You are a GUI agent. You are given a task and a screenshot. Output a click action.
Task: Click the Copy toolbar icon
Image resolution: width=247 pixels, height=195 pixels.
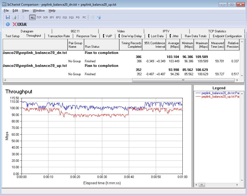pyautogui.click(x=22, y=17)
